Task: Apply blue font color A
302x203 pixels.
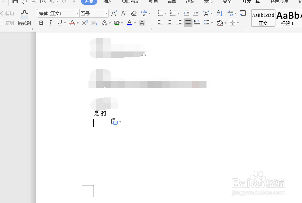Action: point(129,23)
